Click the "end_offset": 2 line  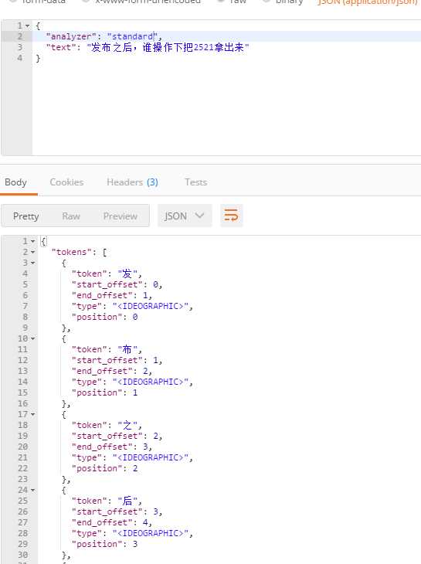112,371
